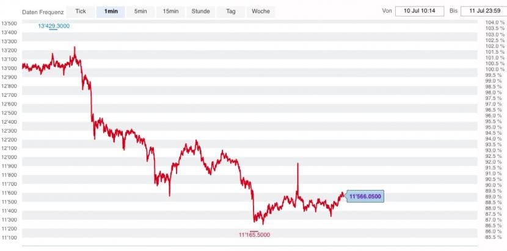The width and height of the screenshot is (507, 251).
Task: Select the Tag frequency button
Action: 230,12
